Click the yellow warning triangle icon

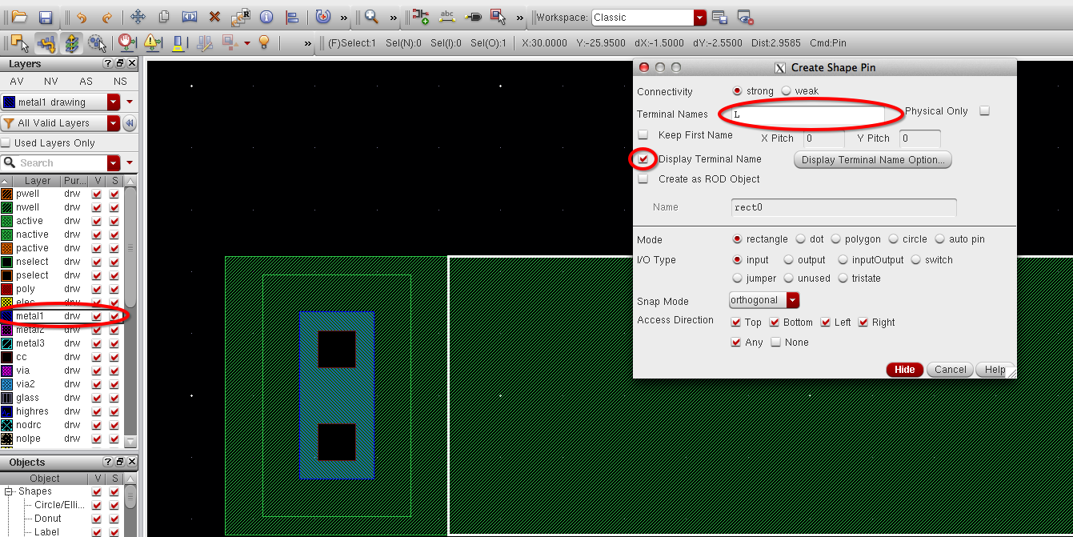point(152,42)
